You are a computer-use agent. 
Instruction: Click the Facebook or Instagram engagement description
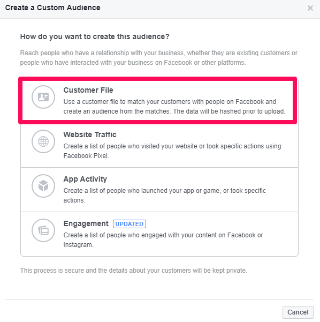[x=163, y=240]
